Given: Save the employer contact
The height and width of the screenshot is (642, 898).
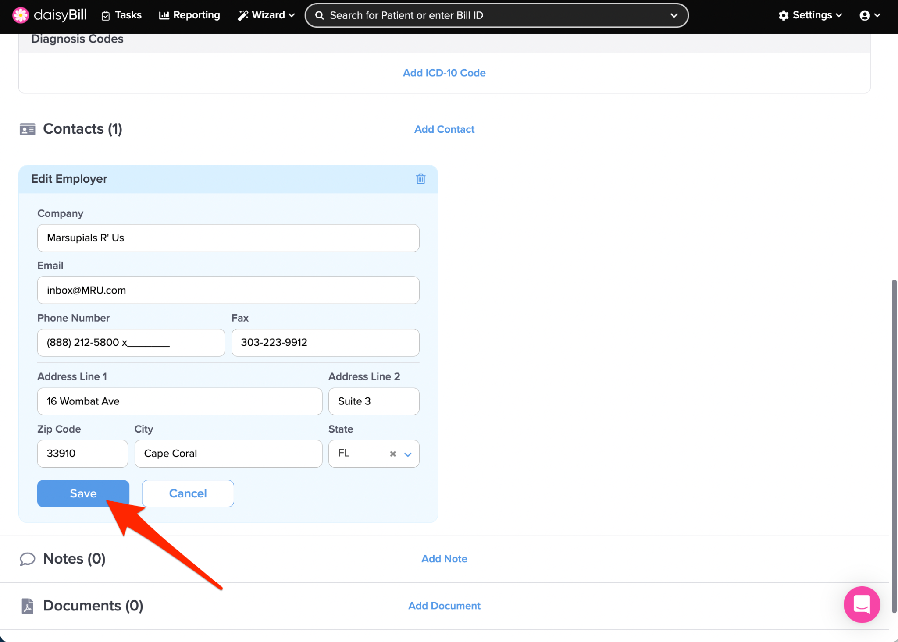Looking at the screenshot, I should (83, 493).
